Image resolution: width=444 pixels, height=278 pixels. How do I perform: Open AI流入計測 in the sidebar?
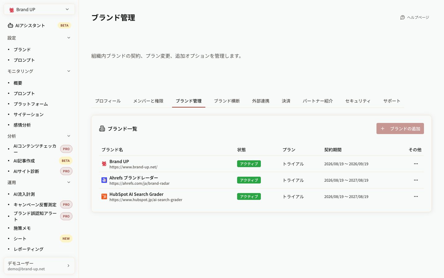pos(24,194)
